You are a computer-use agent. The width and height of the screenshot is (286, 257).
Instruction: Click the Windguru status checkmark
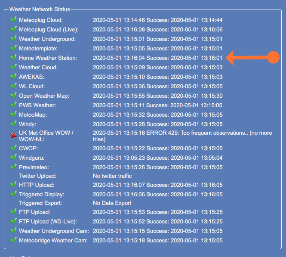click(x=13, y=157)
